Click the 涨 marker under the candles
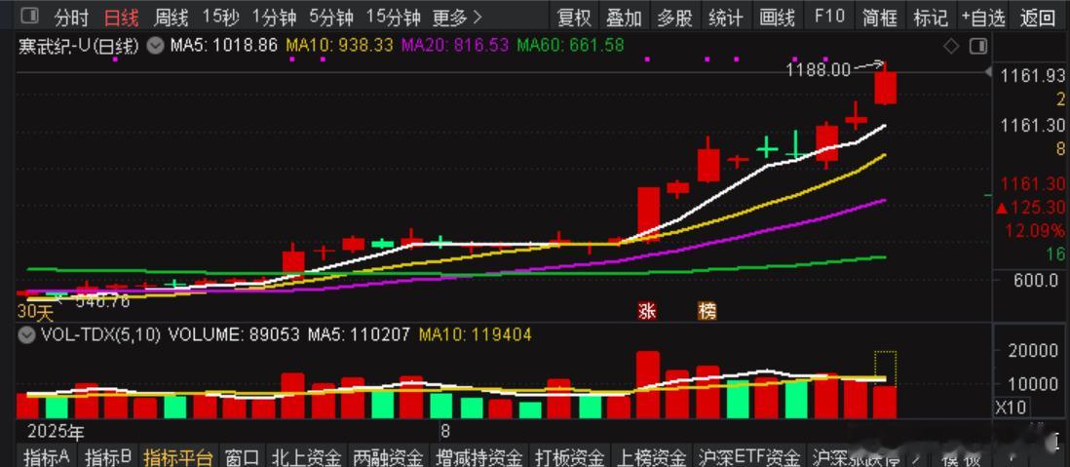This screenshot has height=467, width=1070. (647, 311)
